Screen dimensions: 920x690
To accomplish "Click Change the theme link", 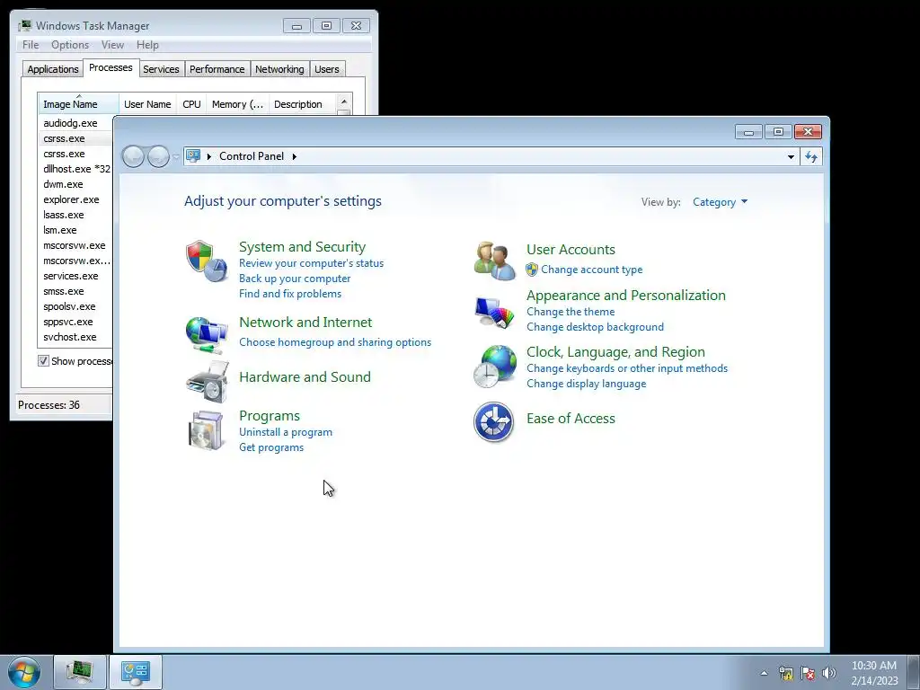I will [x=571, y=312].
